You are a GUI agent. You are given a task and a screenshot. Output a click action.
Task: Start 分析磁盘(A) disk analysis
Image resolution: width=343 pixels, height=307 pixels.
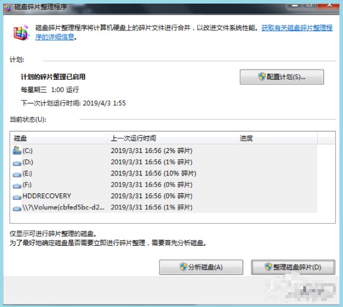(201, 267)
